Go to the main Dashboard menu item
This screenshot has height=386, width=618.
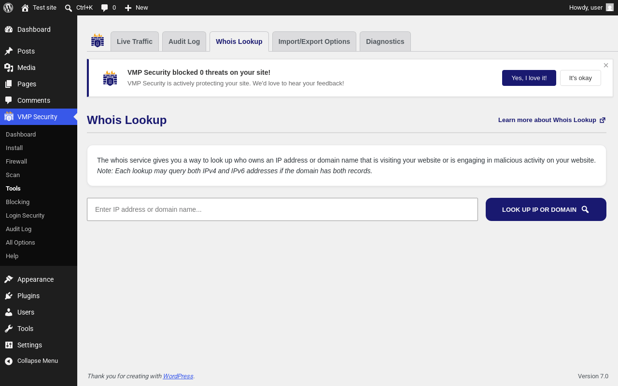coord(39,29)
